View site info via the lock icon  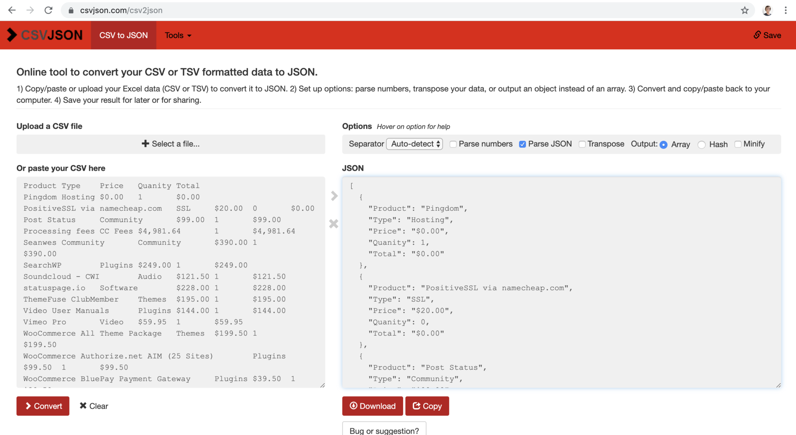71,10
